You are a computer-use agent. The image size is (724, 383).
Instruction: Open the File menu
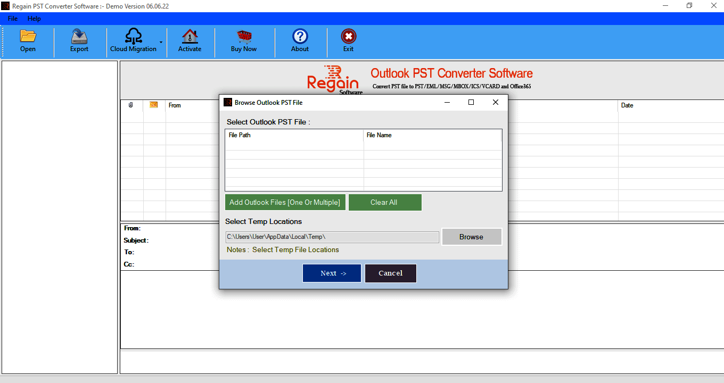(x=13, y=19)
